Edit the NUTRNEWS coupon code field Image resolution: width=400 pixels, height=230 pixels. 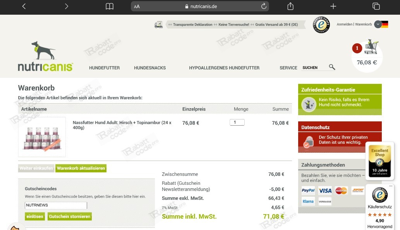point(56,205)
